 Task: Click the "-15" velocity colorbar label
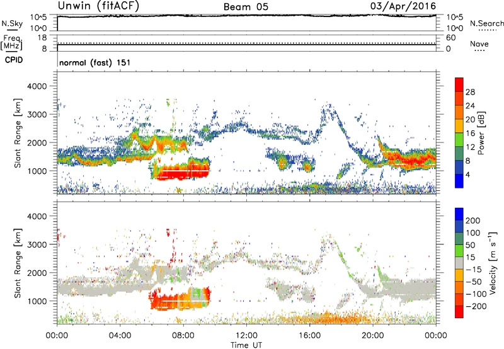(474, 270)
